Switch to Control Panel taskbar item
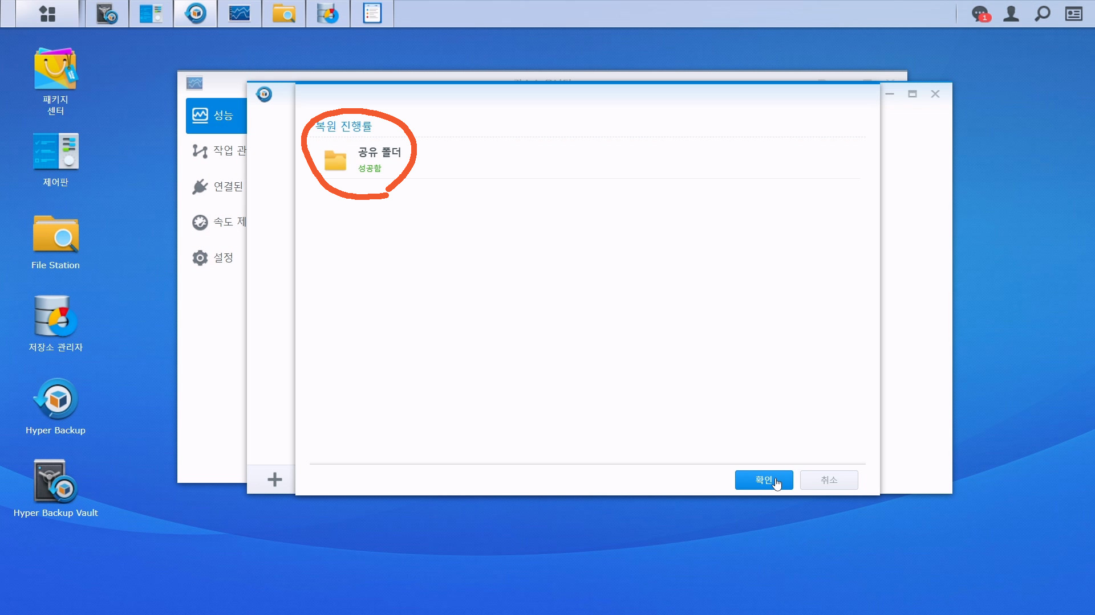The image size is (1095, 615). (151, 14)
